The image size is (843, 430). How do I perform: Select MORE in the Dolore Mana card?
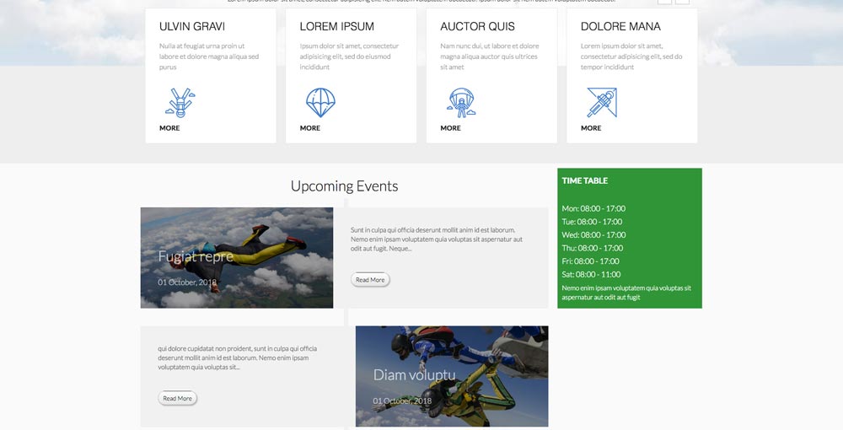point(591,128)
